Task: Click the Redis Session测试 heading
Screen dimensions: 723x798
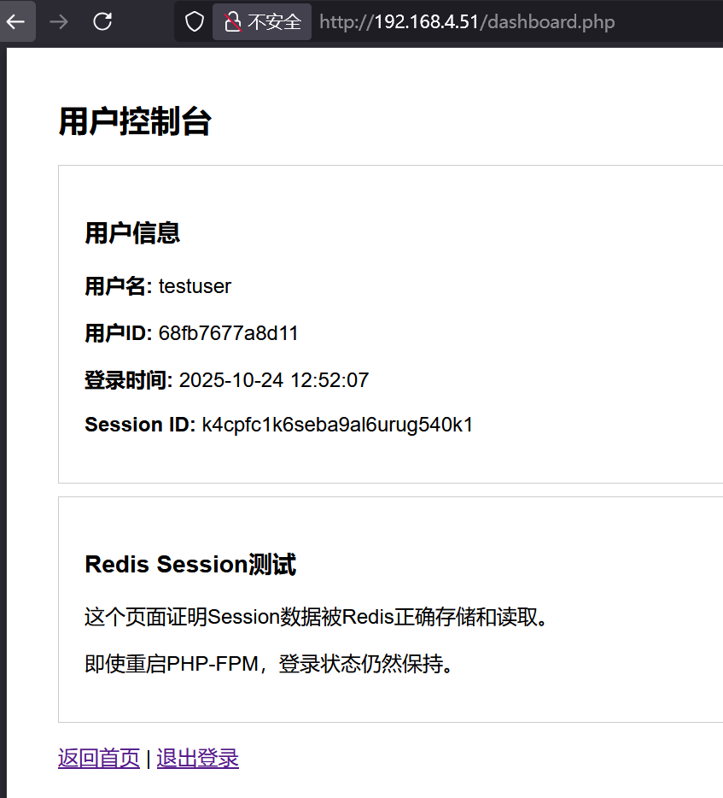Action: 189,564
